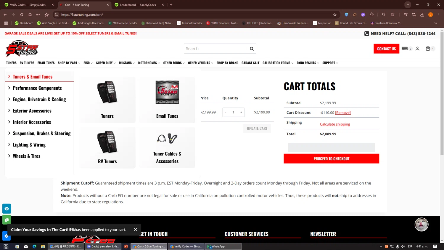This screenshot has width=444, height=250.
Task: Go to RV Tuners nav item
Action: (x=27, y=63)
